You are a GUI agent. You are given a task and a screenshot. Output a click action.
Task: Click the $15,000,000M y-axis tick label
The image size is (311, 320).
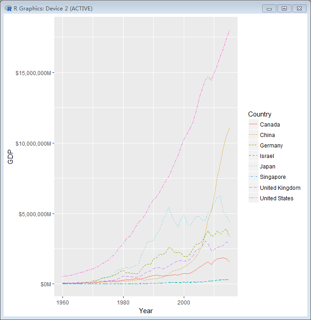(33, 73)
